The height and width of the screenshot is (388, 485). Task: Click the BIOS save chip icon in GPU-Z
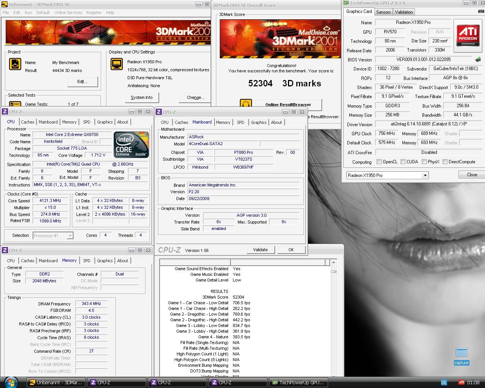(478, 59)
